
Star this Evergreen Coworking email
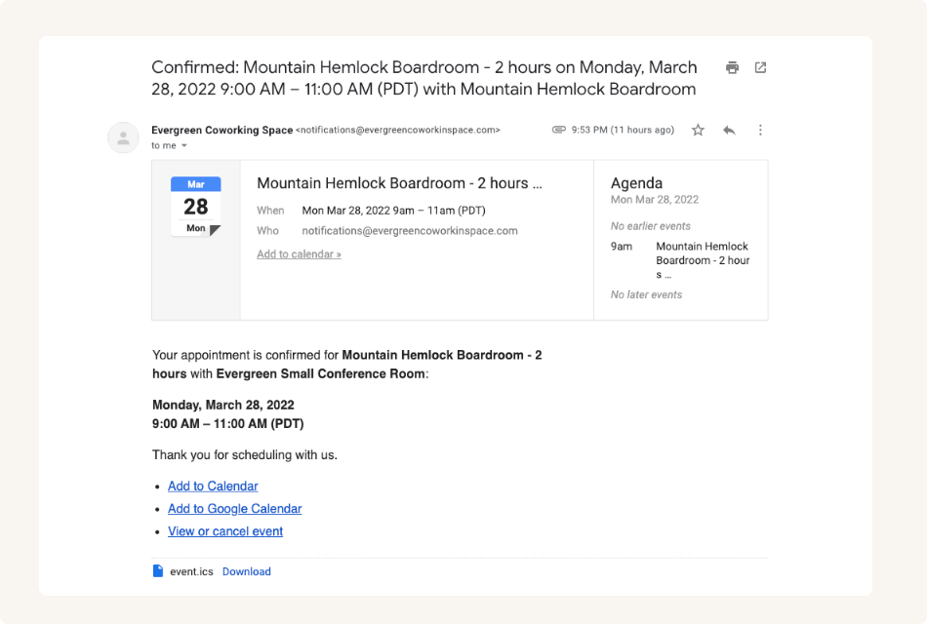[698, 130]
